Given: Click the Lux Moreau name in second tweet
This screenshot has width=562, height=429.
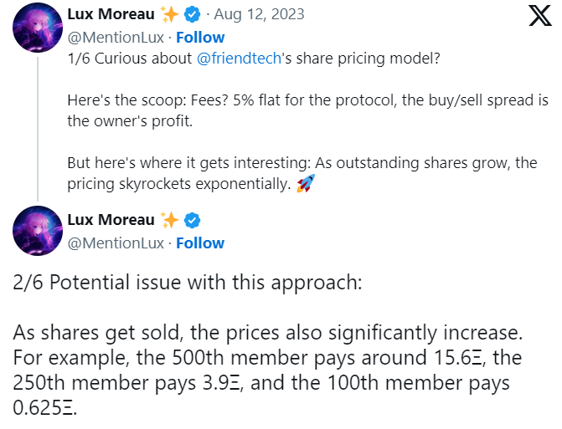Looking at the screenshot, I should [111, 220].
